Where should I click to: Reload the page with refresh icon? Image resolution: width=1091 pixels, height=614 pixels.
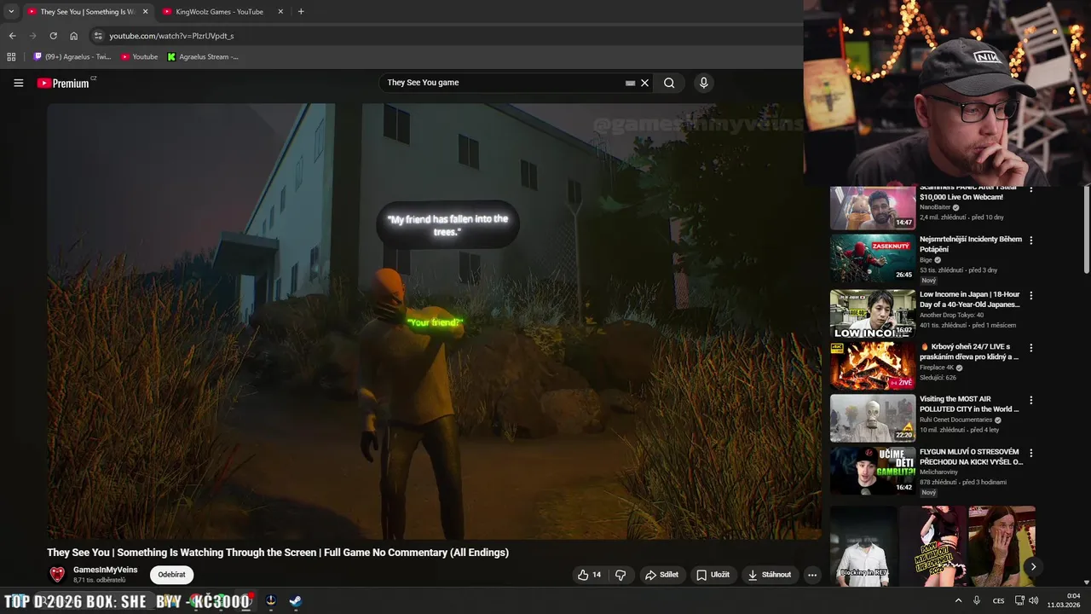click(53, 36)
